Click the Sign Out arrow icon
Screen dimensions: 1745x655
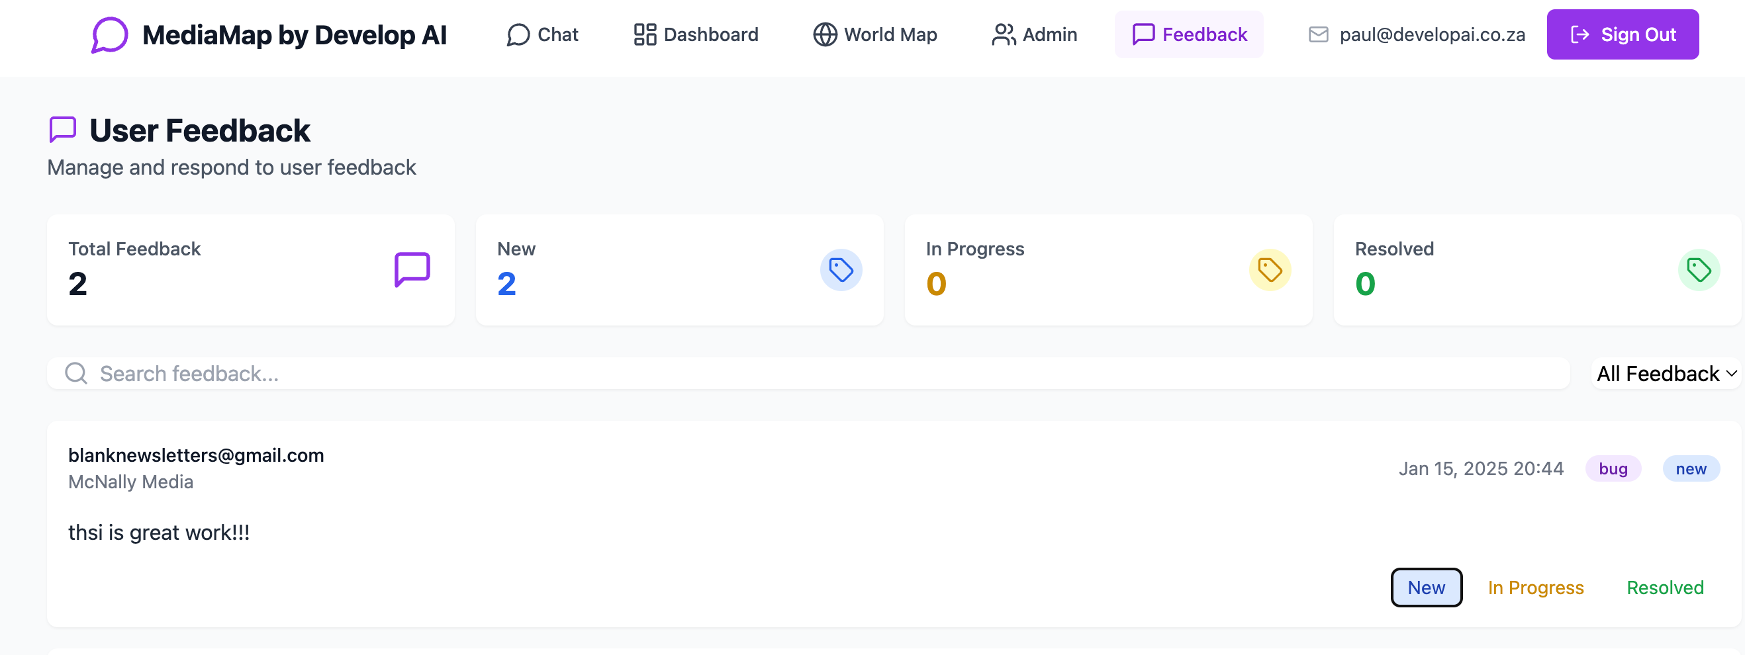pyautogui.click(x=1580, y=34)
